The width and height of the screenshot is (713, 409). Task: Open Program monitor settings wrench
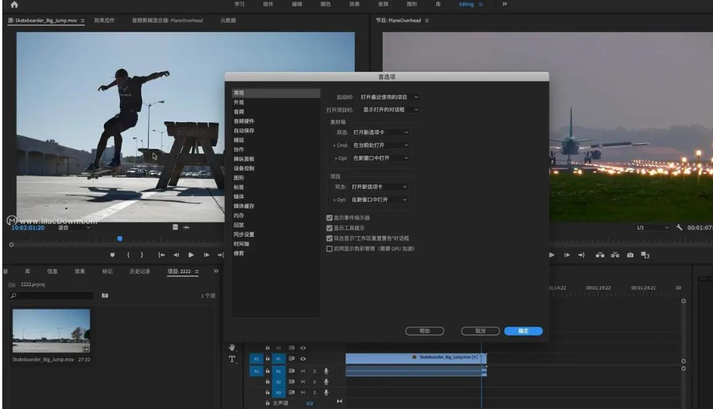[679, 227]
